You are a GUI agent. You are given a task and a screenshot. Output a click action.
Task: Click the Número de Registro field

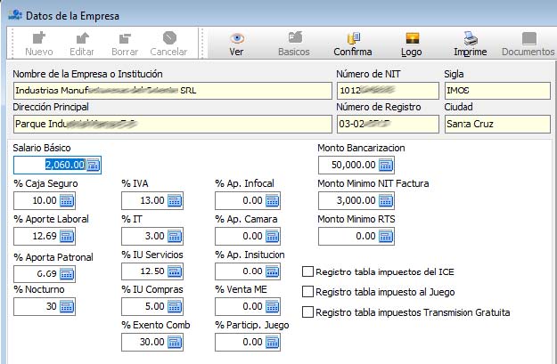(x=388, y=125)
